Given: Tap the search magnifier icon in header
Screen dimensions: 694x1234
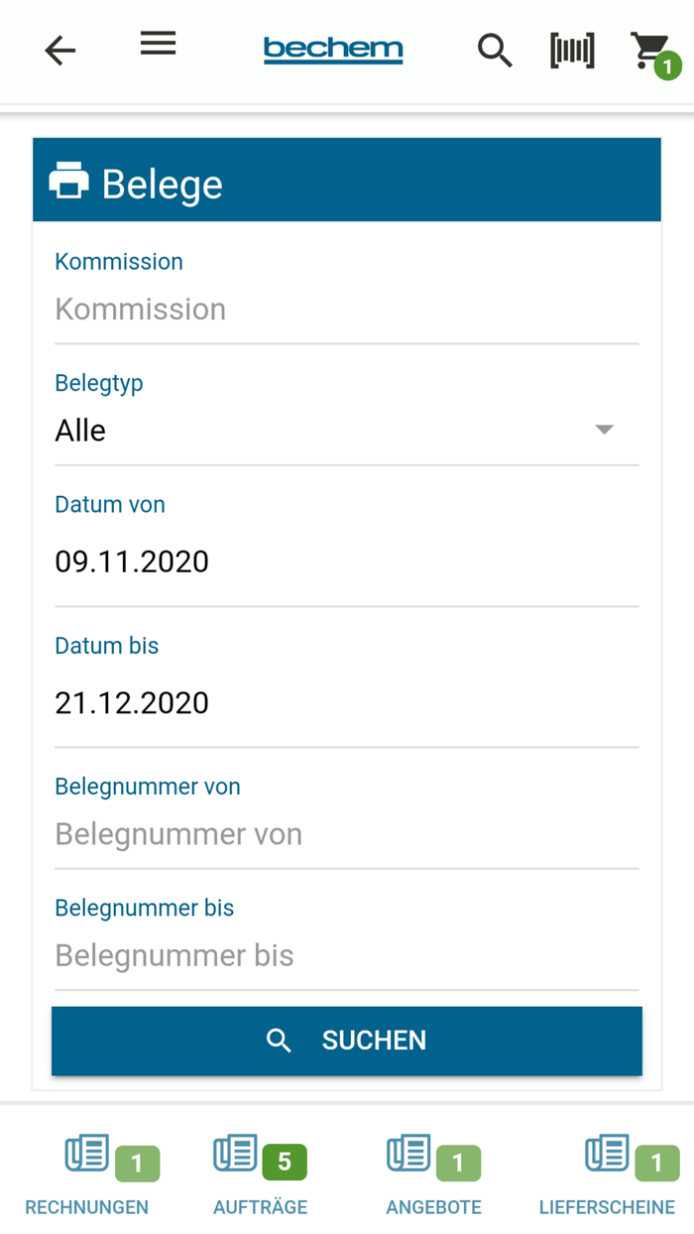Looking at the screenshot, I should coord(495,50).
